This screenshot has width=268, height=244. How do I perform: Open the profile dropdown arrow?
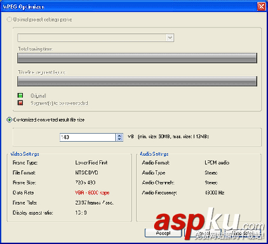170,37
